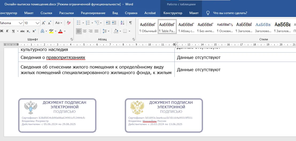Toggle left text alignment
The height and width of the screenshot is (141, 296).
coord(79,31)
